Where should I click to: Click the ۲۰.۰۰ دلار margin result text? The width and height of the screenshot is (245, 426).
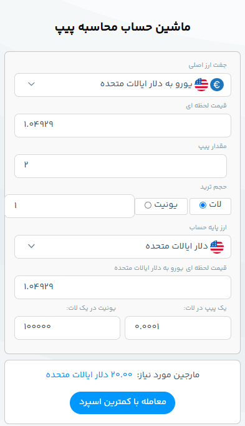89,375
